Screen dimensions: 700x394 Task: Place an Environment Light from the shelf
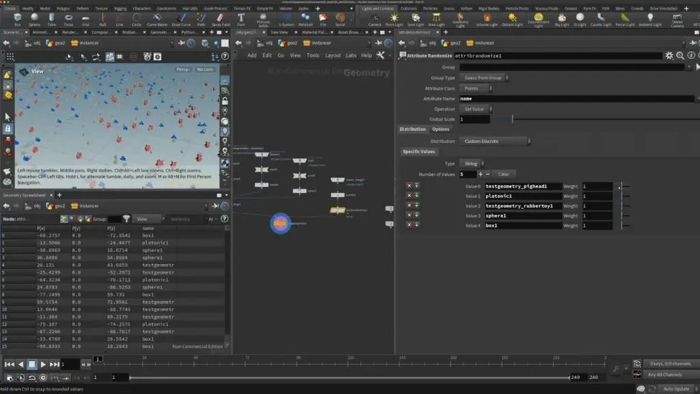[539, 21]
